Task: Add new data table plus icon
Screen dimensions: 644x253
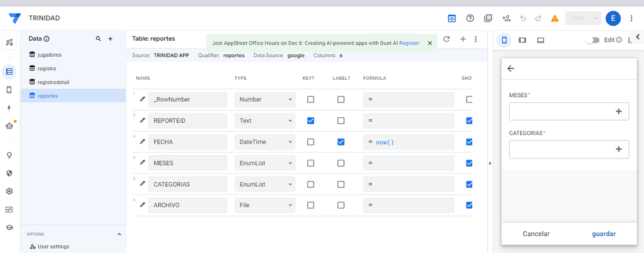Action: [x=110, y=39]
